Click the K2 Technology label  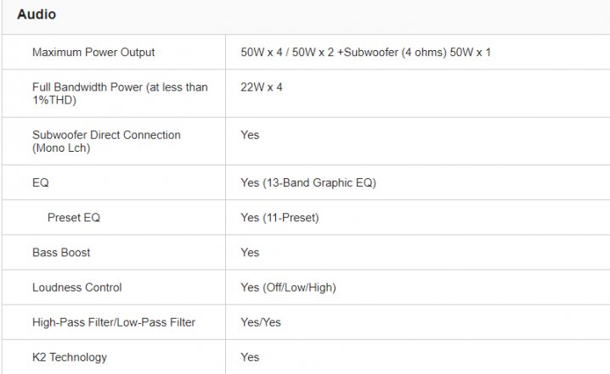pos(70,357)
